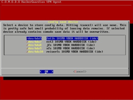This screenshot has height=100, width=133.
Task: Click the 'config save device' dialog title
Action: (63, 22)
